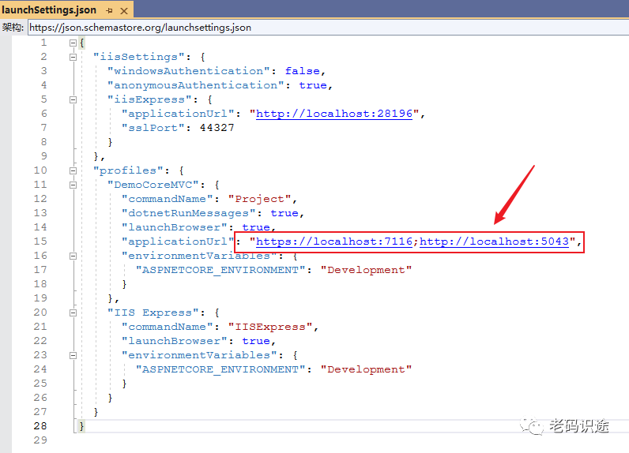Click the "anonymousAuthentication" key
629x453 pixels.
(x=196, y=85)
